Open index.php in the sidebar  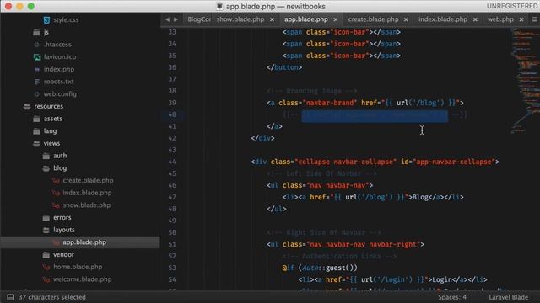coord(58,69)
